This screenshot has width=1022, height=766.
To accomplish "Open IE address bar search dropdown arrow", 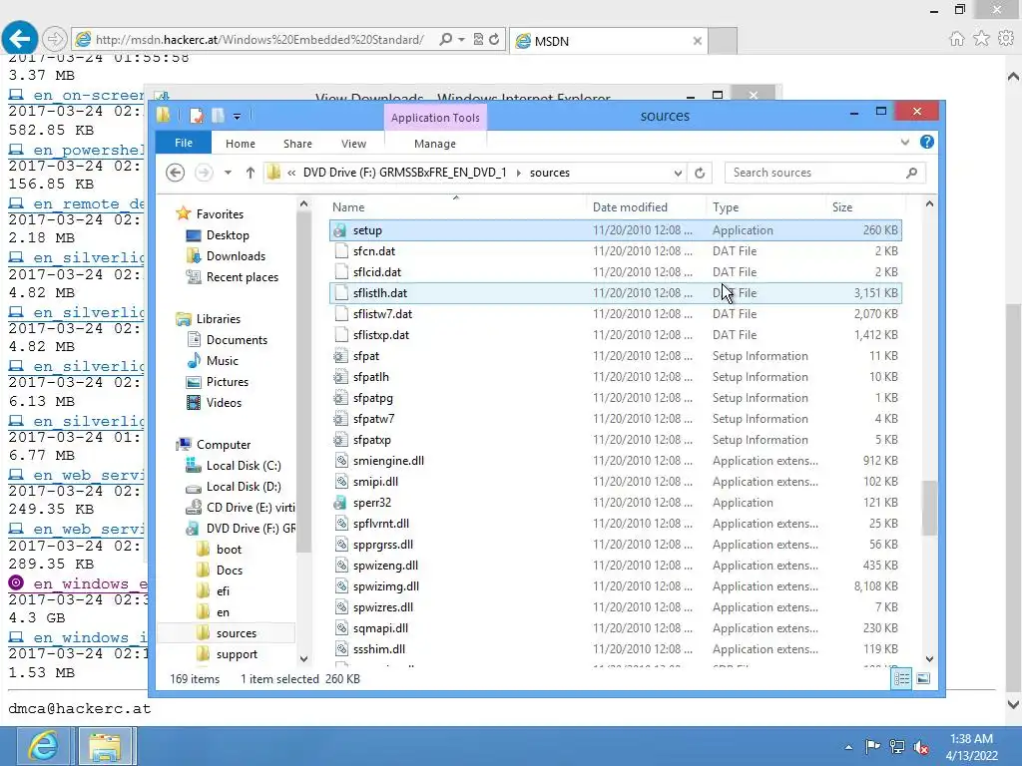I will point(461,40).
